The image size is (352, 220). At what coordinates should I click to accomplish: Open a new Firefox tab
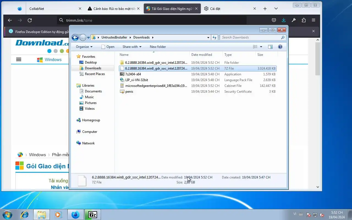265,9
